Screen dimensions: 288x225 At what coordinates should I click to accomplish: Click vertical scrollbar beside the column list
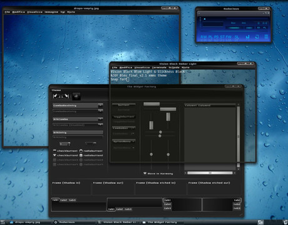[238, 136]
